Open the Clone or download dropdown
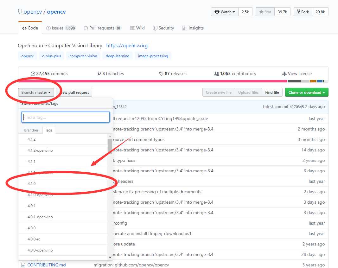 click(x=307, y=92)
